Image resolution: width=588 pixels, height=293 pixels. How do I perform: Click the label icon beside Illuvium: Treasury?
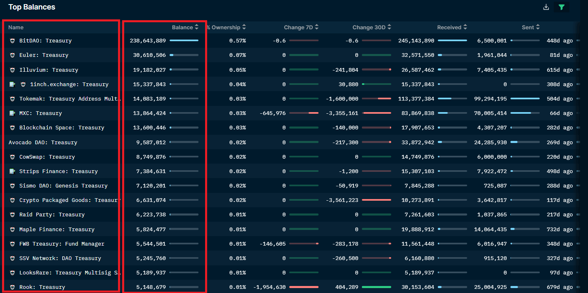pos(12,70)
